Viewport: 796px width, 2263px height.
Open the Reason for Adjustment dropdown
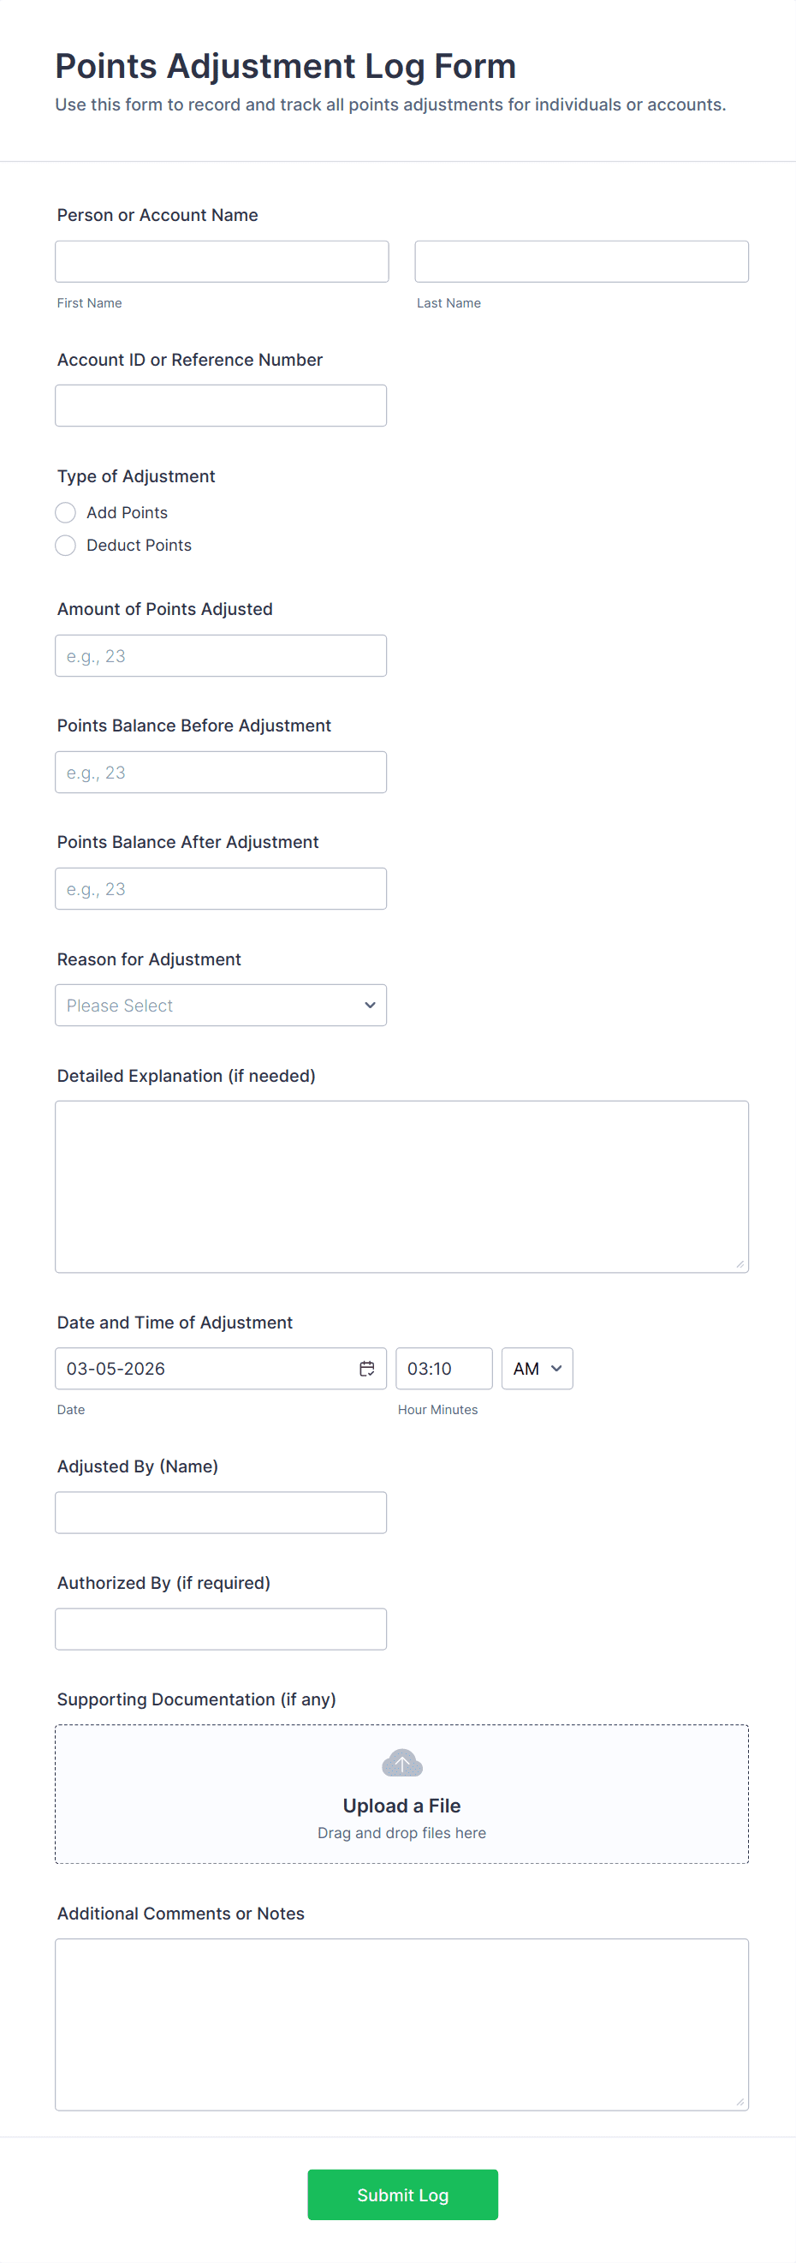(220, 1005)
